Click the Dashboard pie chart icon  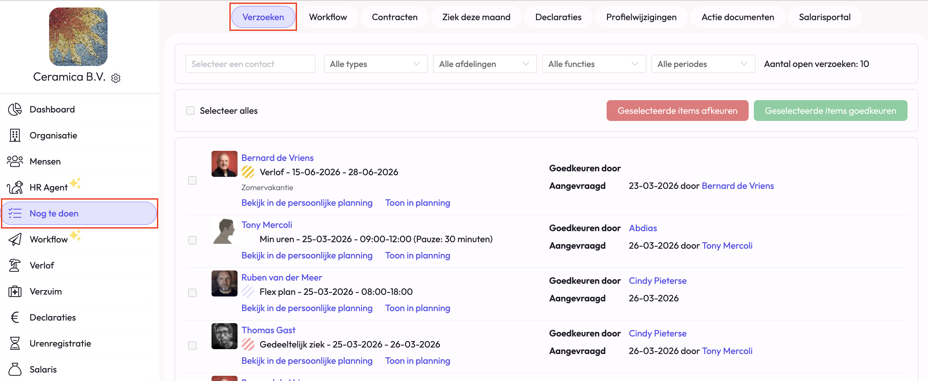15,109
